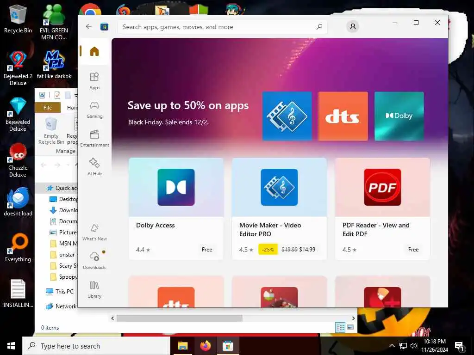Open Firefox from taskbar
This screenshot has width=474, height=355.
click(x=205, y=346)
